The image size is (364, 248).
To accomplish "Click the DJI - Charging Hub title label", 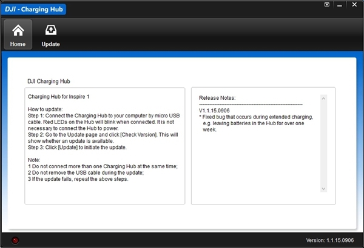I will (33, 9).
